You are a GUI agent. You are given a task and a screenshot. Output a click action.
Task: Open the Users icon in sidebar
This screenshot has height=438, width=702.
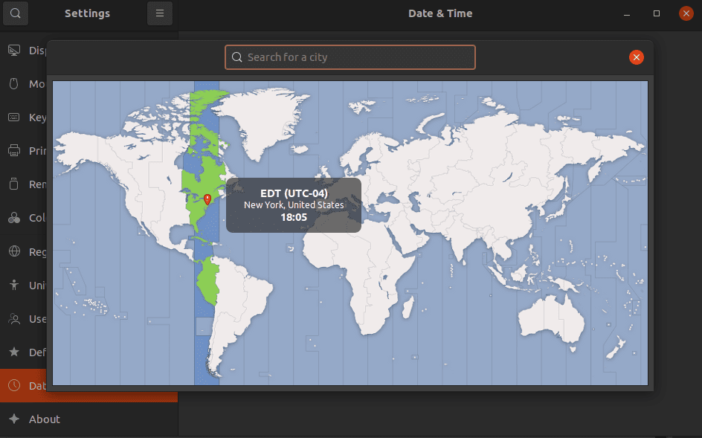point(14,318)
